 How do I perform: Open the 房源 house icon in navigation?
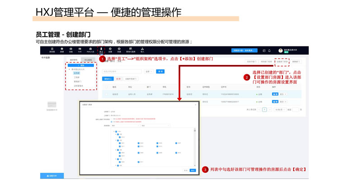[x=62, y=50]
